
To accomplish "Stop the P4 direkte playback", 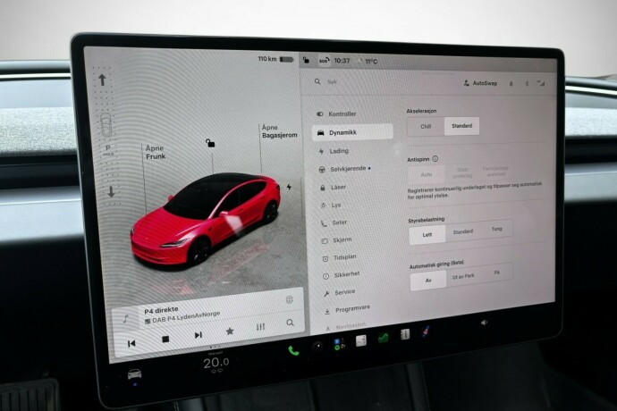I will tap(165, 339).
